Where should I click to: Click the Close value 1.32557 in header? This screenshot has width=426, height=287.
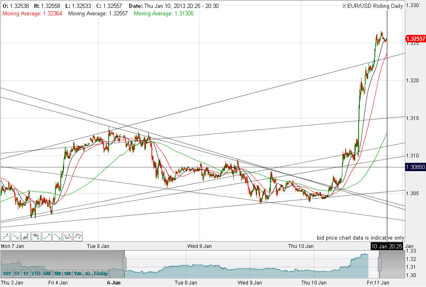tap(112, 6)
